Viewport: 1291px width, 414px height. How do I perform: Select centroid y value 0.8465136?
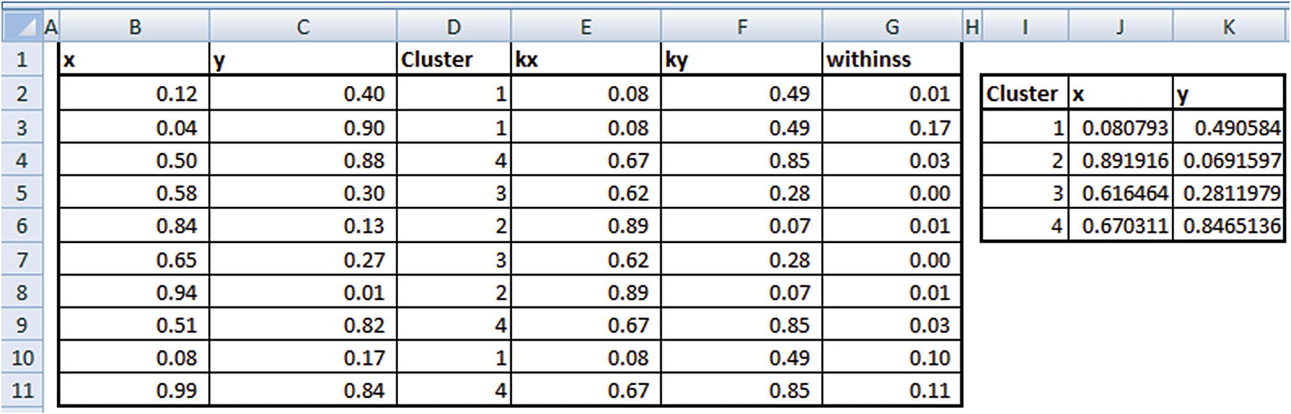(x=1229, y=225)
